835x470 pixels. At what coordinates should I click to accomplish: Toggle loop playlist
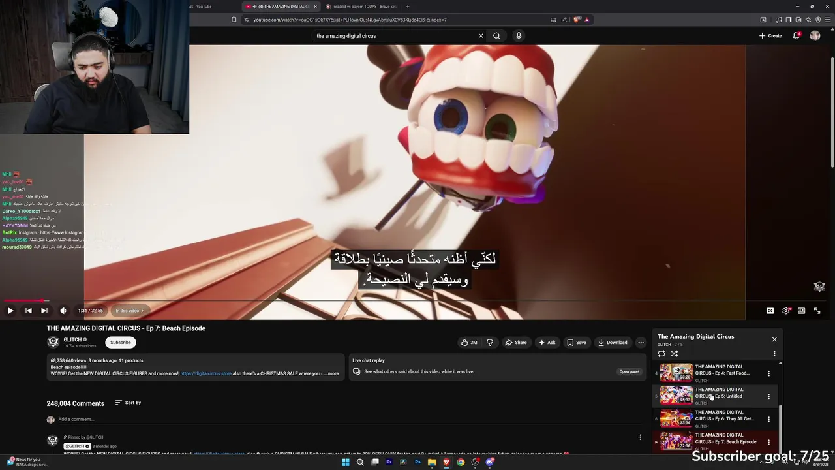click(661, 354)
